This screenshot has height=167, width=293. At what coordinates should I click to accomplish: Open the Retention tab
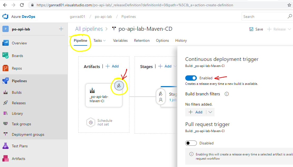click(142, 40)
